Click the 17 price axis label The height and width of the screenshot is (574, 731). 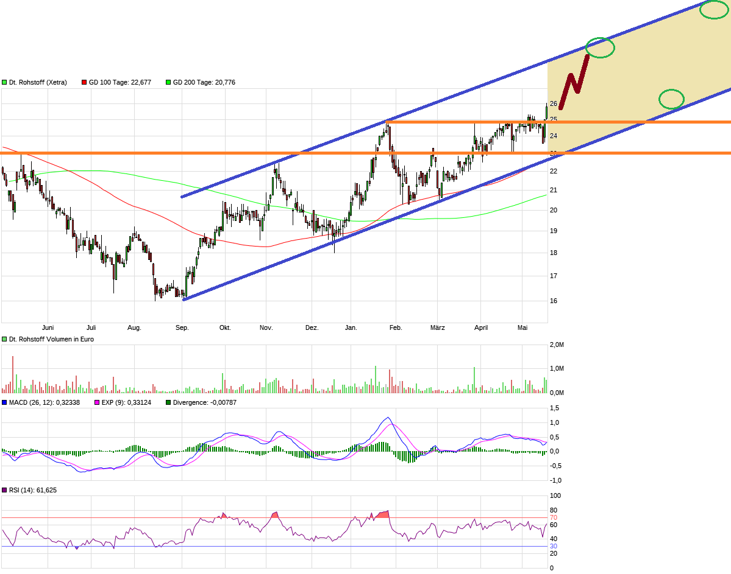554,276
